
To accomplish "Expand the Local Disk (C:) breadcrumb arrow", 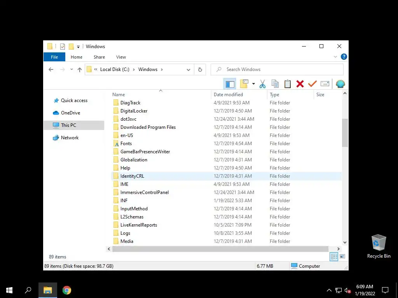I will tap(134, 69).
